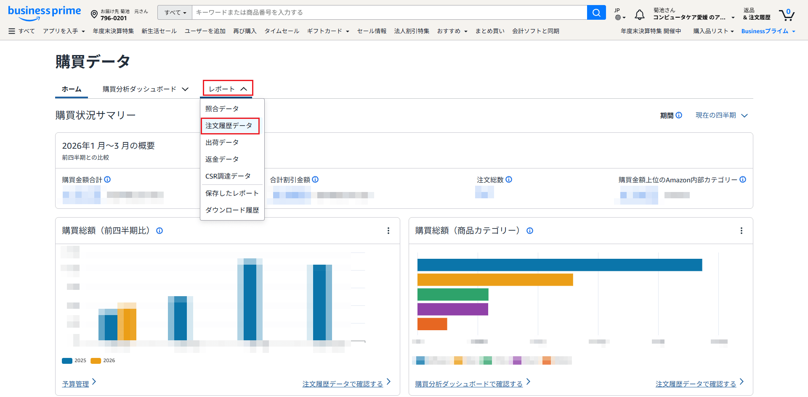Click the Business Prime logo
Screen dimensions: 808x397
click(x=44, y=12)
